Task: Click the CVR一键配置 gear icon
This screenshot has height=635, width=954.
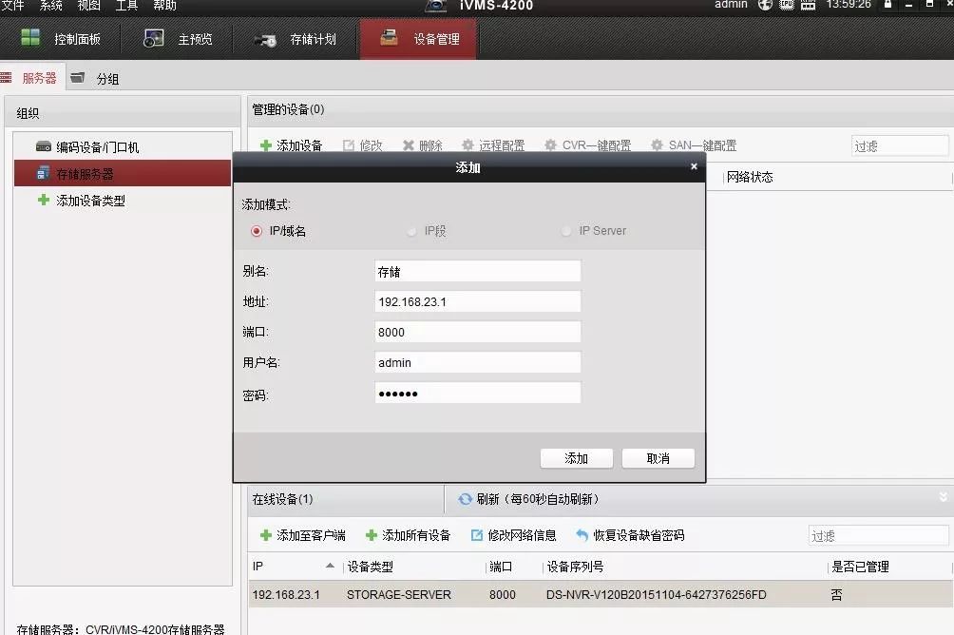Action: point(550,144)
